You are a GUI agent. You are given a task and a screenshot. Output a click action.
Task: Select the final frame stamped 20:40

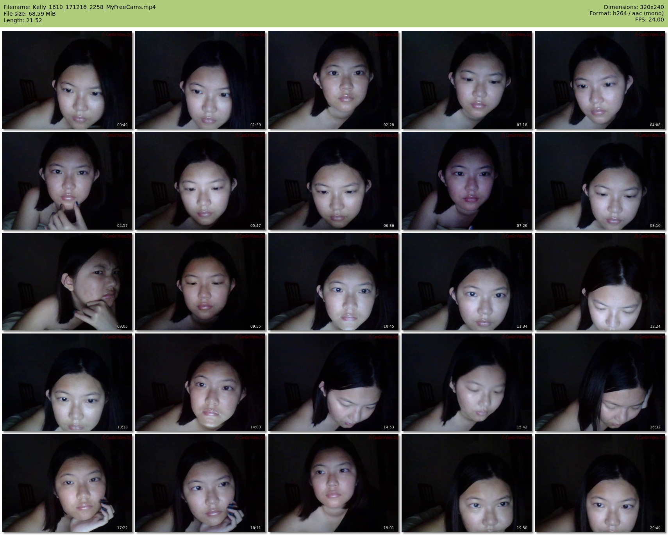coord(600,483)
